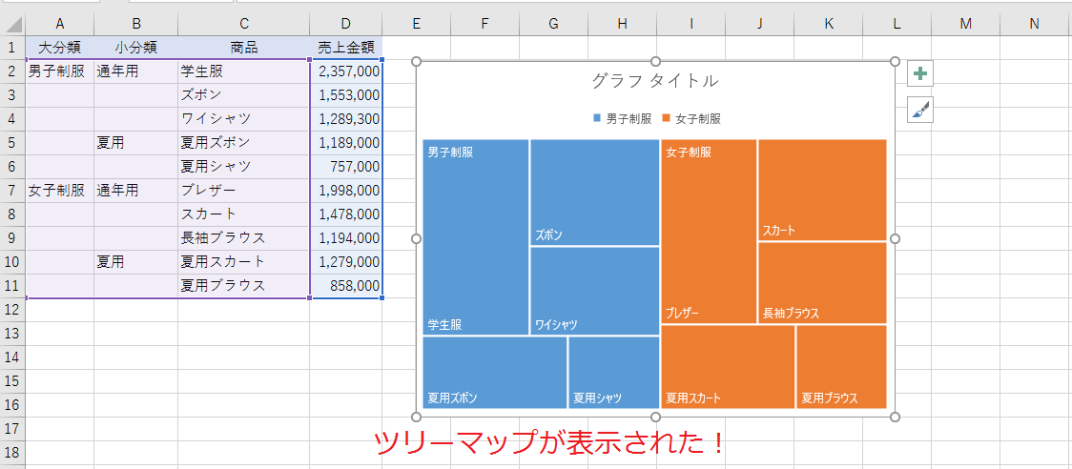
Task: Click header cell 大分類
Action: (x=59, y=48)
